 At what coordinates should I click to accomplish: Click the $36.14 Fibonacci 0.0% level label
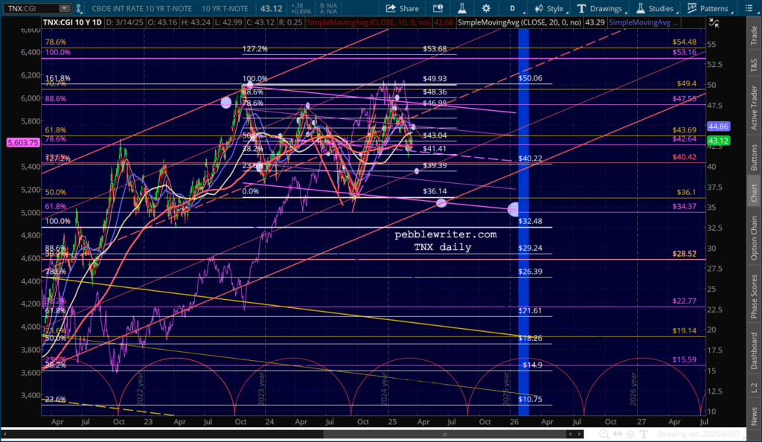(435, 191)
